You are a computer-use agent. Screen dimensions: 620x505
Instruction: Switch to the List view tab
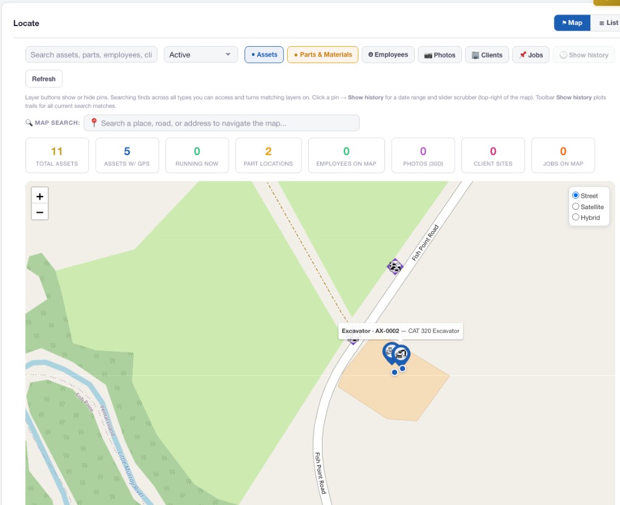point(605,23)
